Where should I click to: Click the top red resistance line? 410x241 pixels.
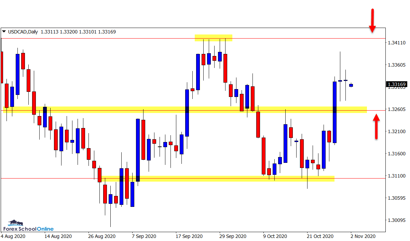[290, 39]
